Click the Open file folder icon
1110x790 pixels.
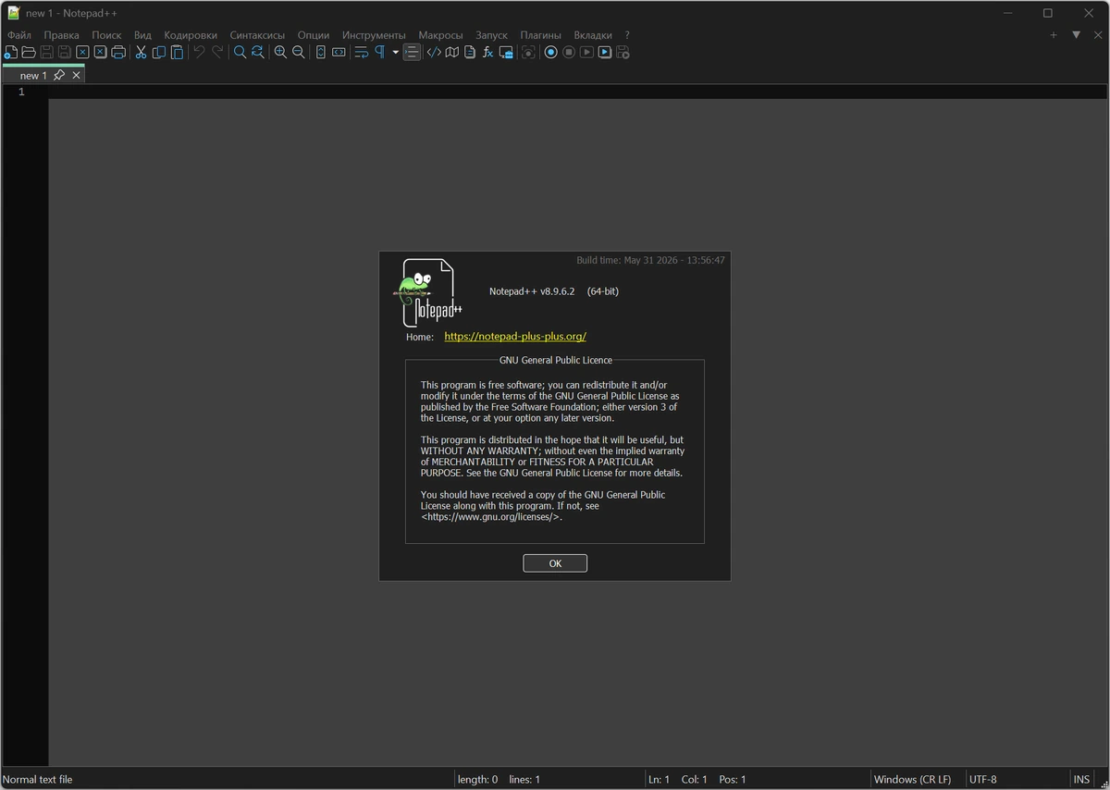coord(29,53)
